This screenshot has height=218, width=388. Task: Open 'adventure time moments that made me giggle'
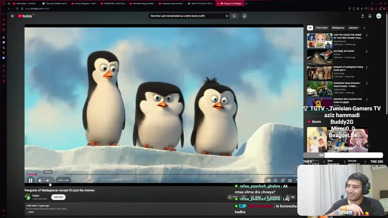(x=348, y=101)
